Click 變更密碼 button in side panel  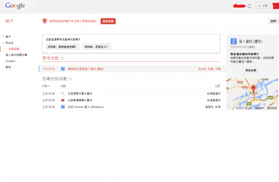251,71
